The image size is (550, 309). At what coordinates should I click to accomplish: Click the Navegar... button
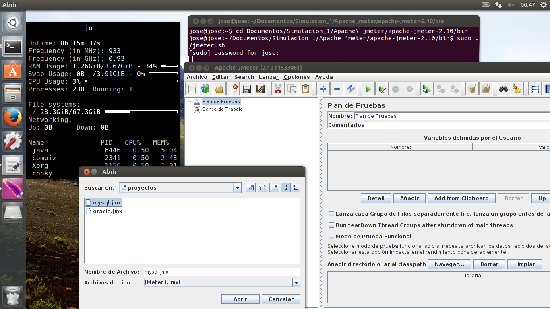pos(449,264)
